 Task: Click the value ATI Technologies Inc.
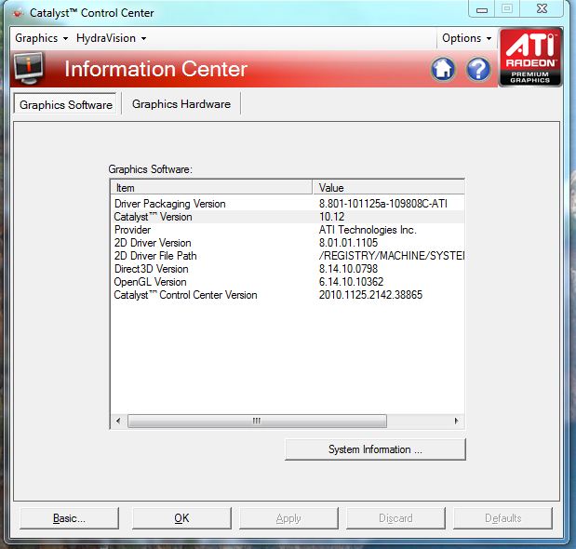[368, 230]
